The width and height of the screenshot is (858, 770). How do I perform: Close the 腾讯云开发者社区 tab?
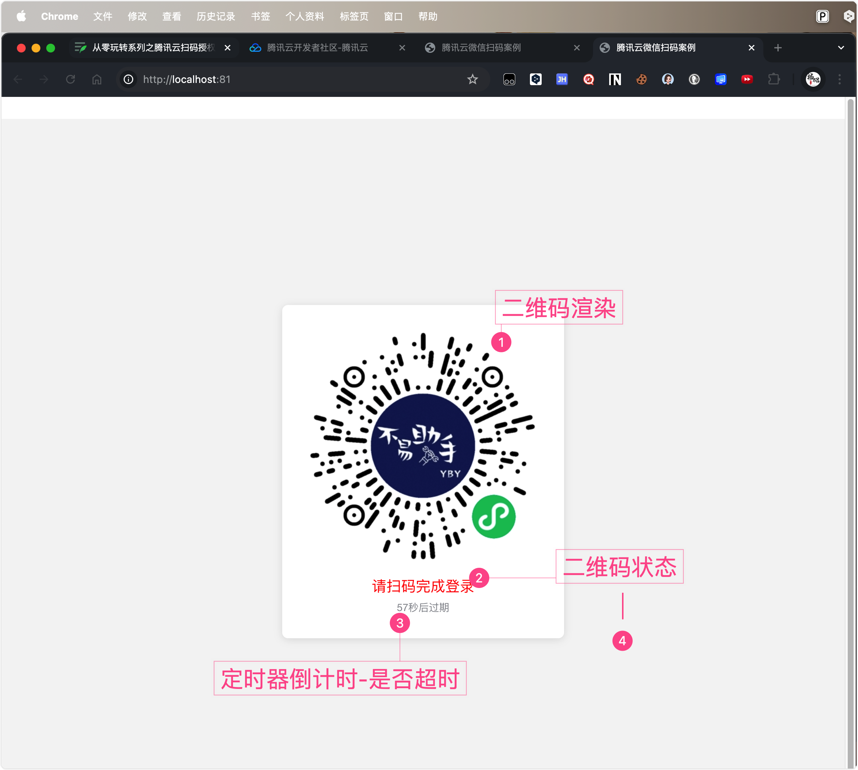[402, 48]
